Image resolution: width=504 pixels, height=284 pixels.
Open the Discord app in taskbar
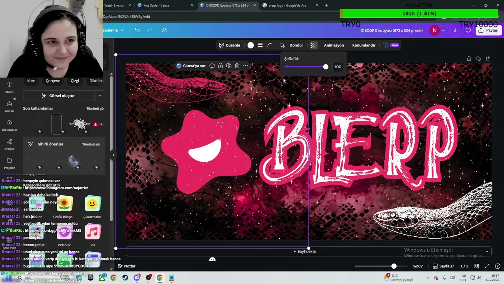(137, 278)
